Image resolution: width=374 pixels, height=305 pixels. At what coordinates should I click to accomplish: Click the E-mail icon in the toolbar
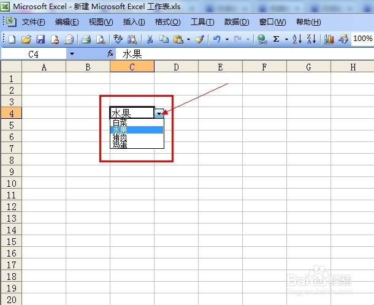pos(69,39)
